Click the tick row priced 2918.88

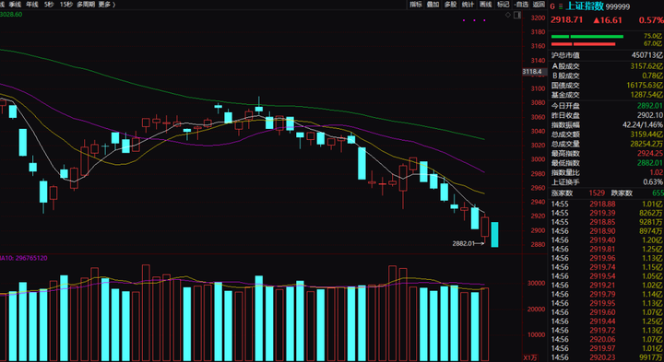(x=607, y=204)
